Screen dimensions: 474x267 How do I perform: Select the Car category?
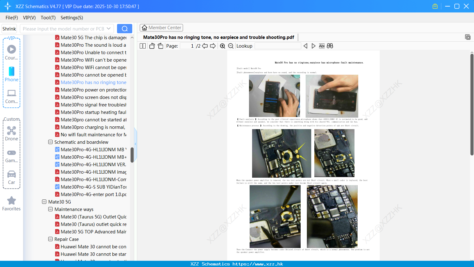coord(12,177)
